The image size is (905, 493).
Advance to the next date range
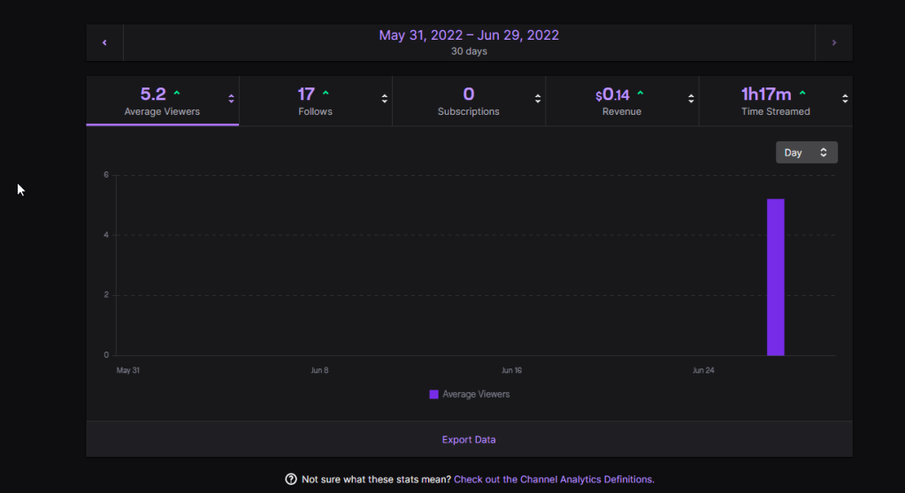(833, 42)
